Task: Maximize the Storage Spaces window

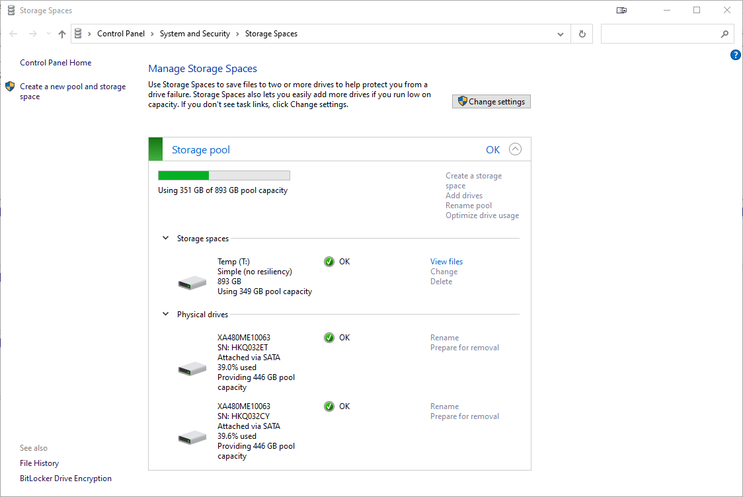Action: (x=697, y=10)
